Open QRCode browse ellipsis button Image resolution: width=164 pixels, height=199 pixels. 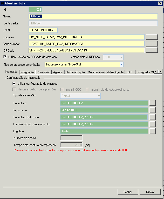[152, 50]
